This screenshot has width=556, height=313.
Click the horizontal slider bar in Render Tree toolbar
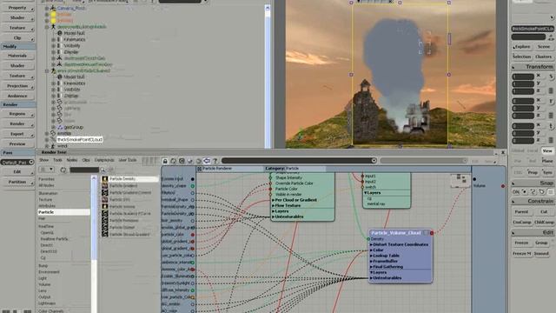pos(299,161)
